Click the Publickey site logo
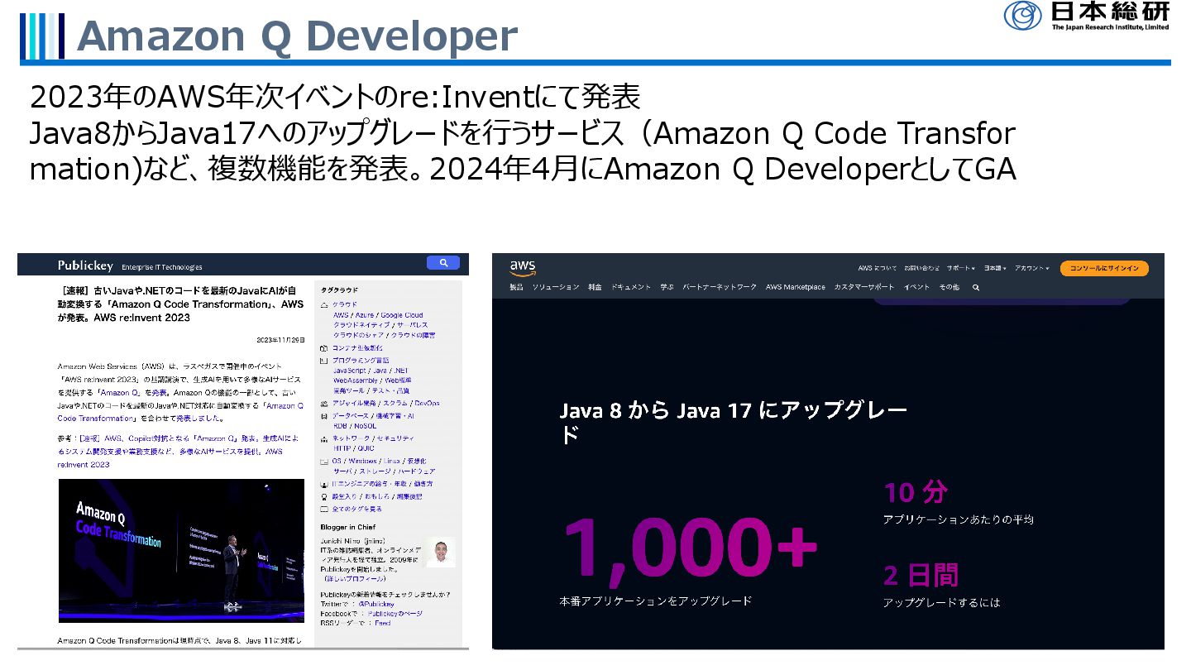The image size is (1191, 670). pyautogui.click(x=85, y=266)
